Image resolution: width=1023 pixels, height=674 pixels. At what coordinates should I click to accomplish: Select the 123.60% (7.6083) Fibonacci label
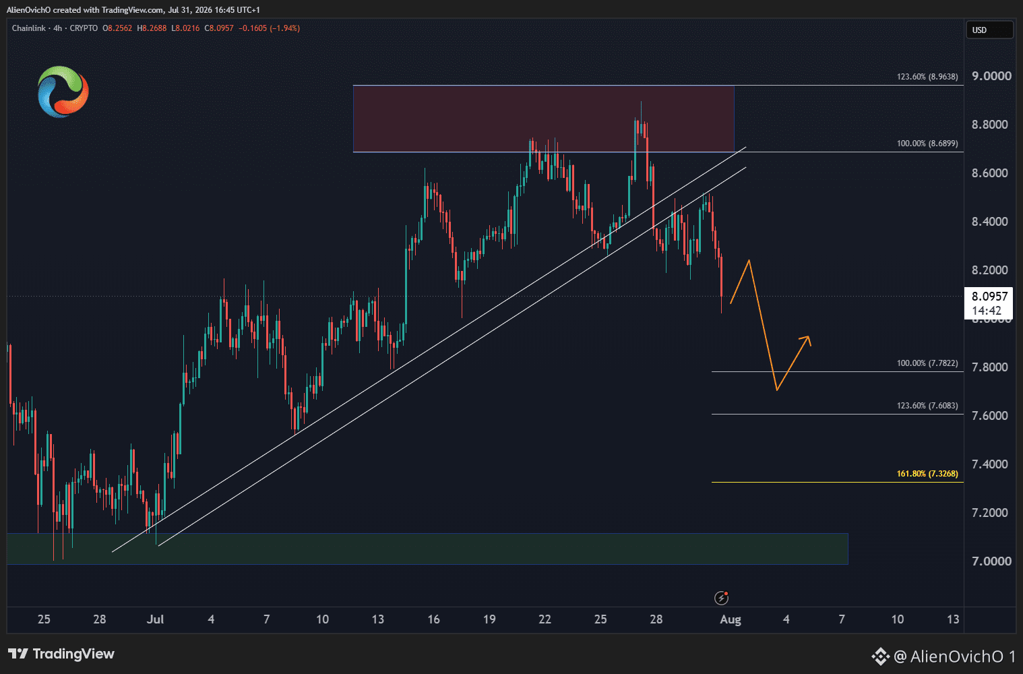point(927,406)
